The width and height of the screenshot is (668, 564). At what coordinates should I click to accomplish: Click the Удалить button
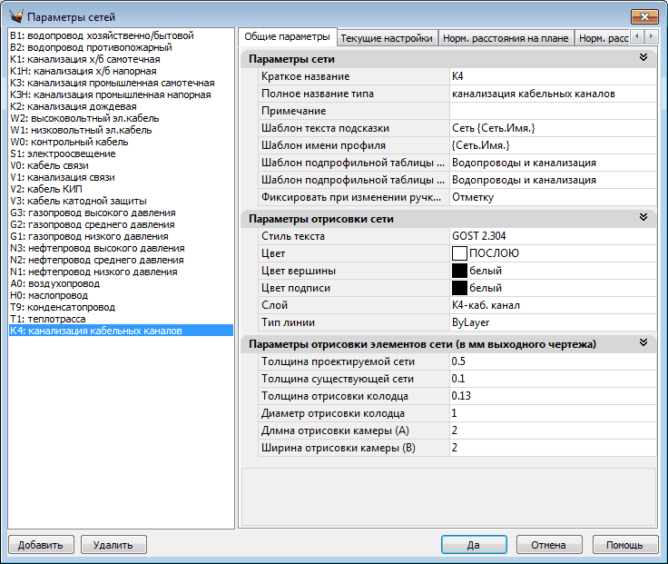113,545
